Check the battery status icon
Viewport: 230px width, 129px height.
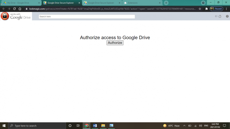190,126
